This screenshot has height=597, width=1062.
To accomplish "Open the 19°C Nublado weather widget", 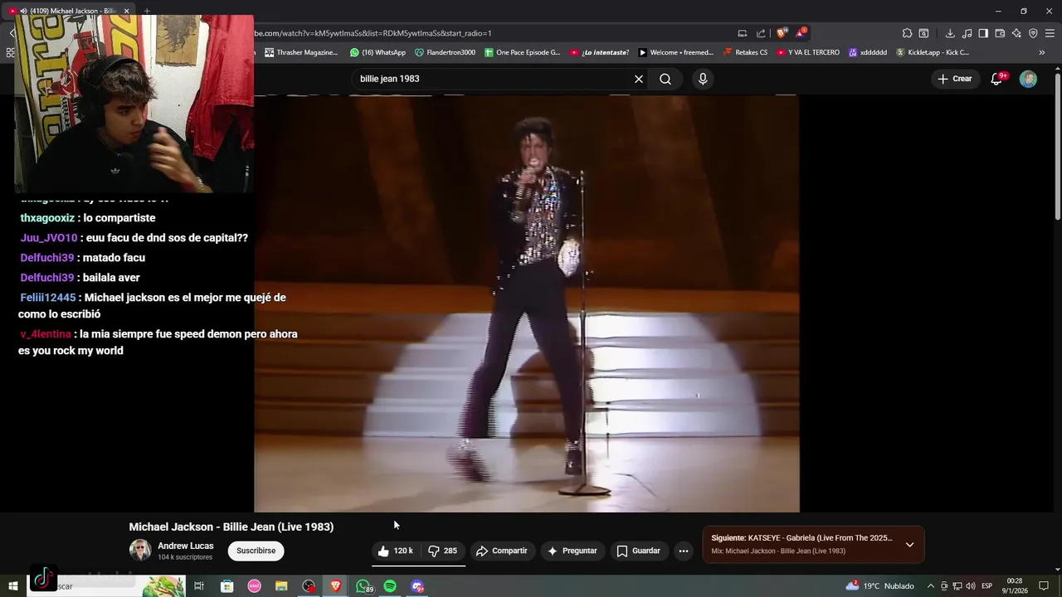I will pyautogui.click(x=880, y=586).
